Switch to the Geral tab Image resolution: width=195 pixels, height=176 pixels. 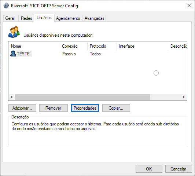11,18
